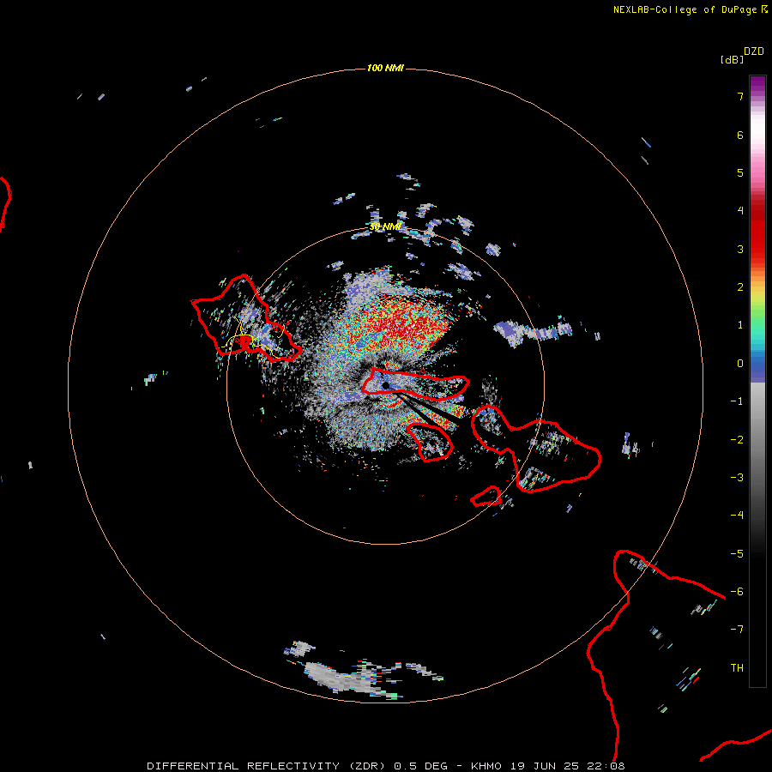Click the [dB] unit label
The image size is (772, 772).
732,59
